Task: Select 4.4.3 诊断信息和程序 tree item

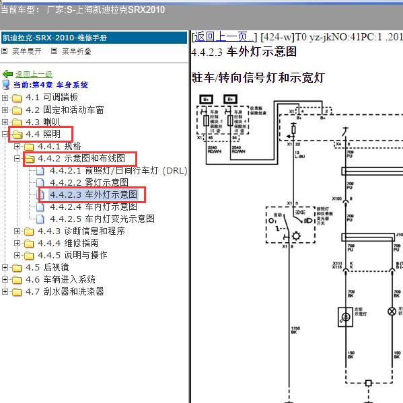Action: [x=81, y=231]
